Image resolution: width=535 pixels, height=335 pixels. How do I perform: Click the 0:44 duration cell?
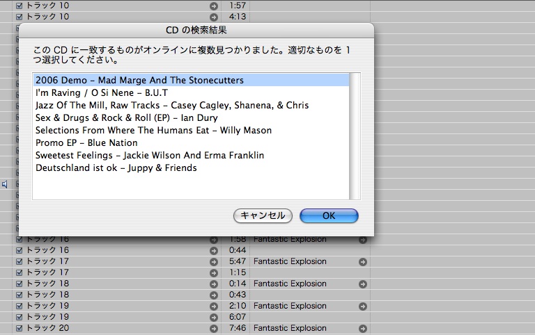238,250
